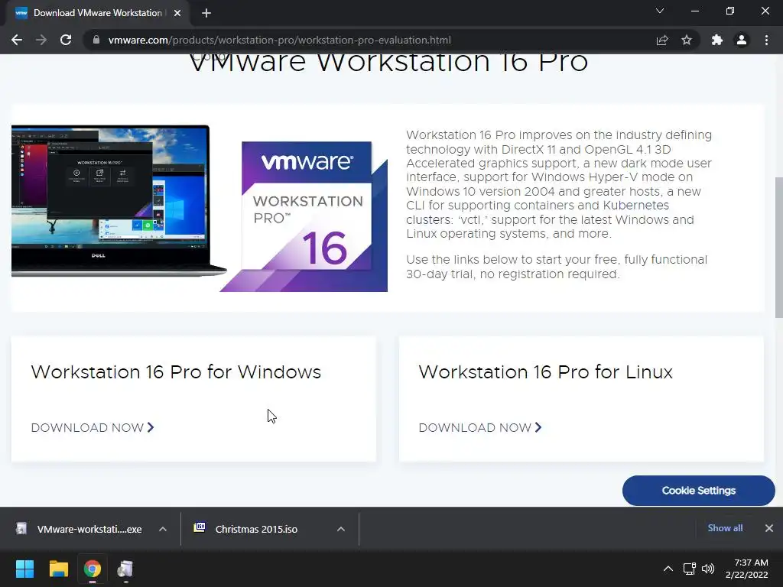Click the 30-day trial paragraph text
The height and width of the screenshot is (587, 783).
click(557, 267)
